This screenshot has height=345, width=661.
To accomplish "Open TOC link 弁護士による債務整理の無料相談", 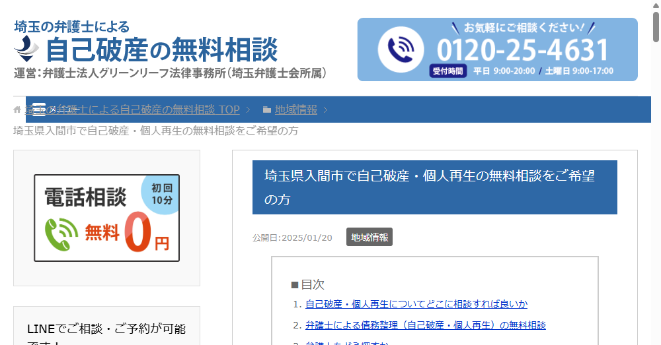I will [425, 325].
